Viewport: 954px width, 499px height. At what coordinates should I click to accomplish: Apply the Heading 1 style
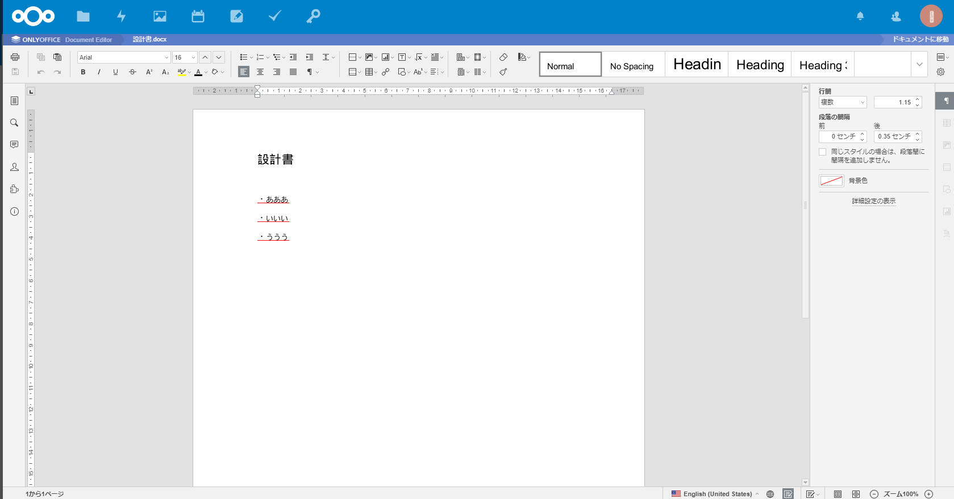[x=697, y=64]
